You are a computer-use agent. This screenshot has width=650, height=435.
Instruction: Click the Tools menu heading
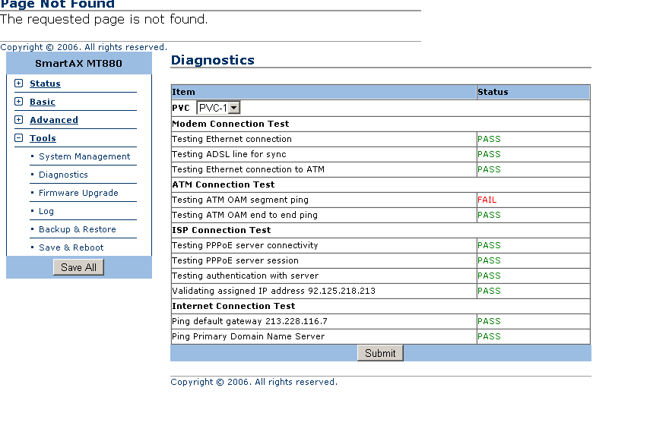(43, 138)
